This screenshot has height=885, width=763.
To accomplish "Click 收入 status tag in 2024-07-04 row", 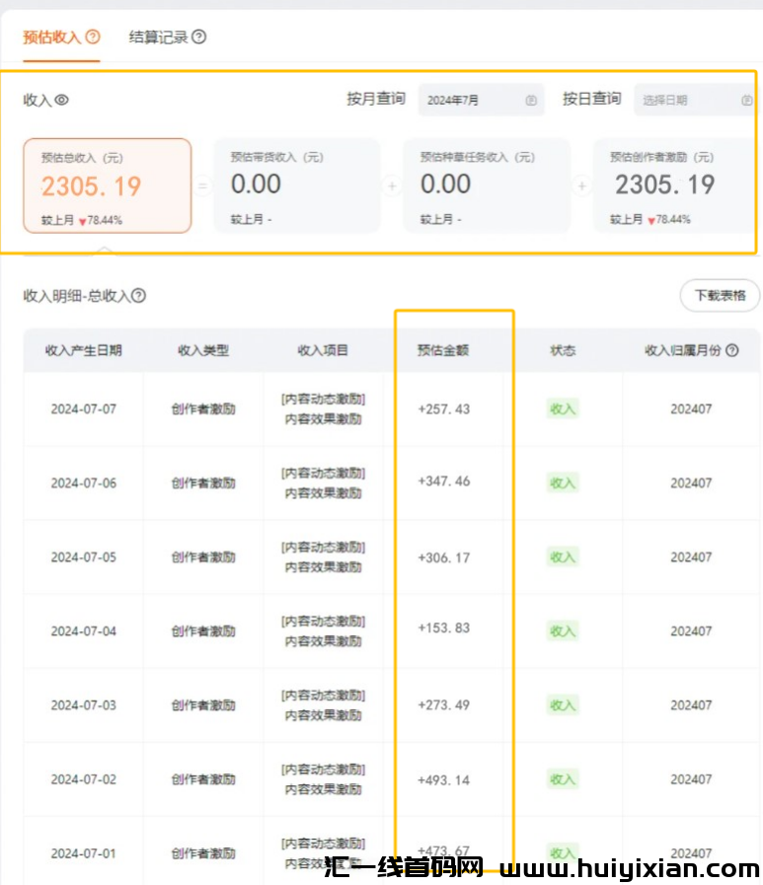I will (563, 631).
